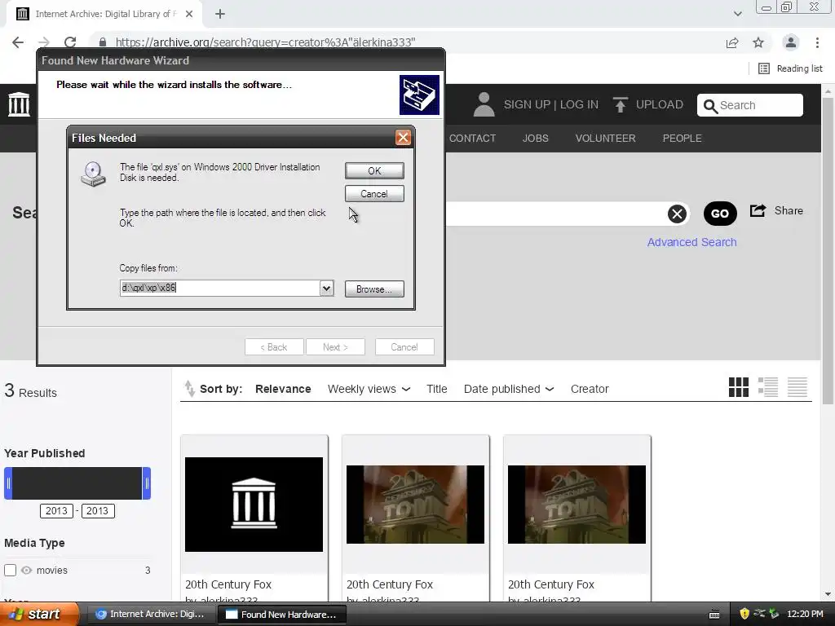The width and height of the screenshot is (835, 626).
Task: Sort results by Relevance
Action: [283, 389]
